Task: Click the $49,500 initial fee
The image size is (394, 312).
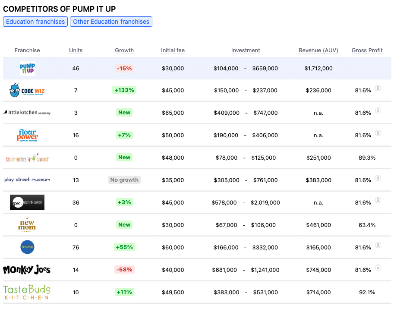Action: pos(173,293)
